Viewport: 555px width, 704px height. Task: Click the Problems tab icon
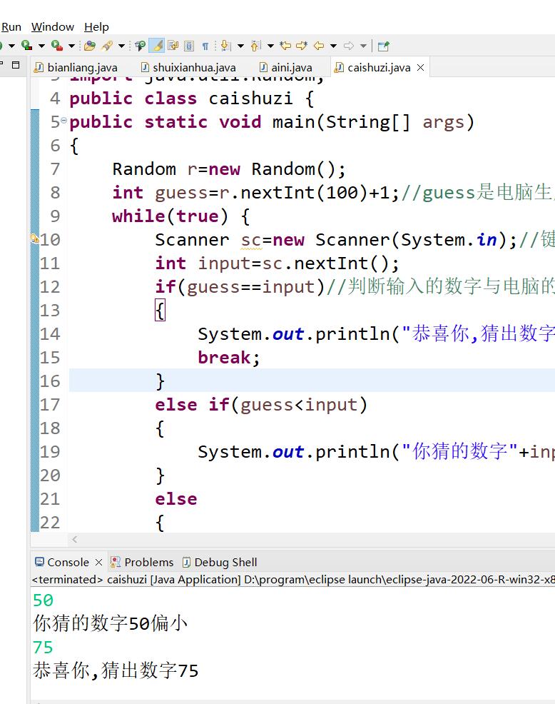point(116,562)
